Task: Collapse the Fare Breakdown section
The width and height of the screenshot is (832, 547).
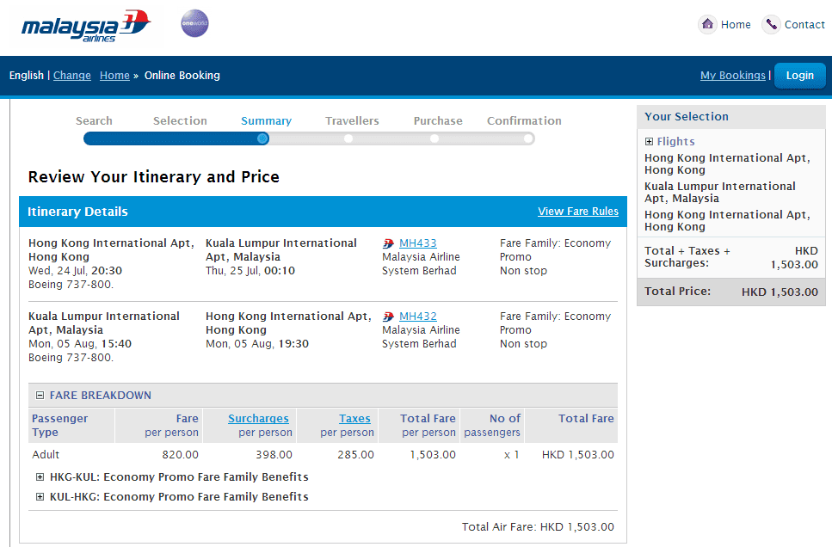Action: (40, 396)
